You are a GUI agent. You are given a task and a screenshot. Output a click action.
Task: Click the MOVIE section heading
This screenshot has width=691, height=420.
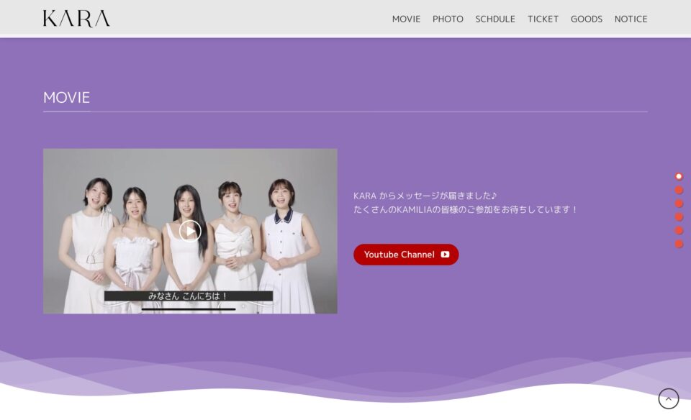click(66, 97)
